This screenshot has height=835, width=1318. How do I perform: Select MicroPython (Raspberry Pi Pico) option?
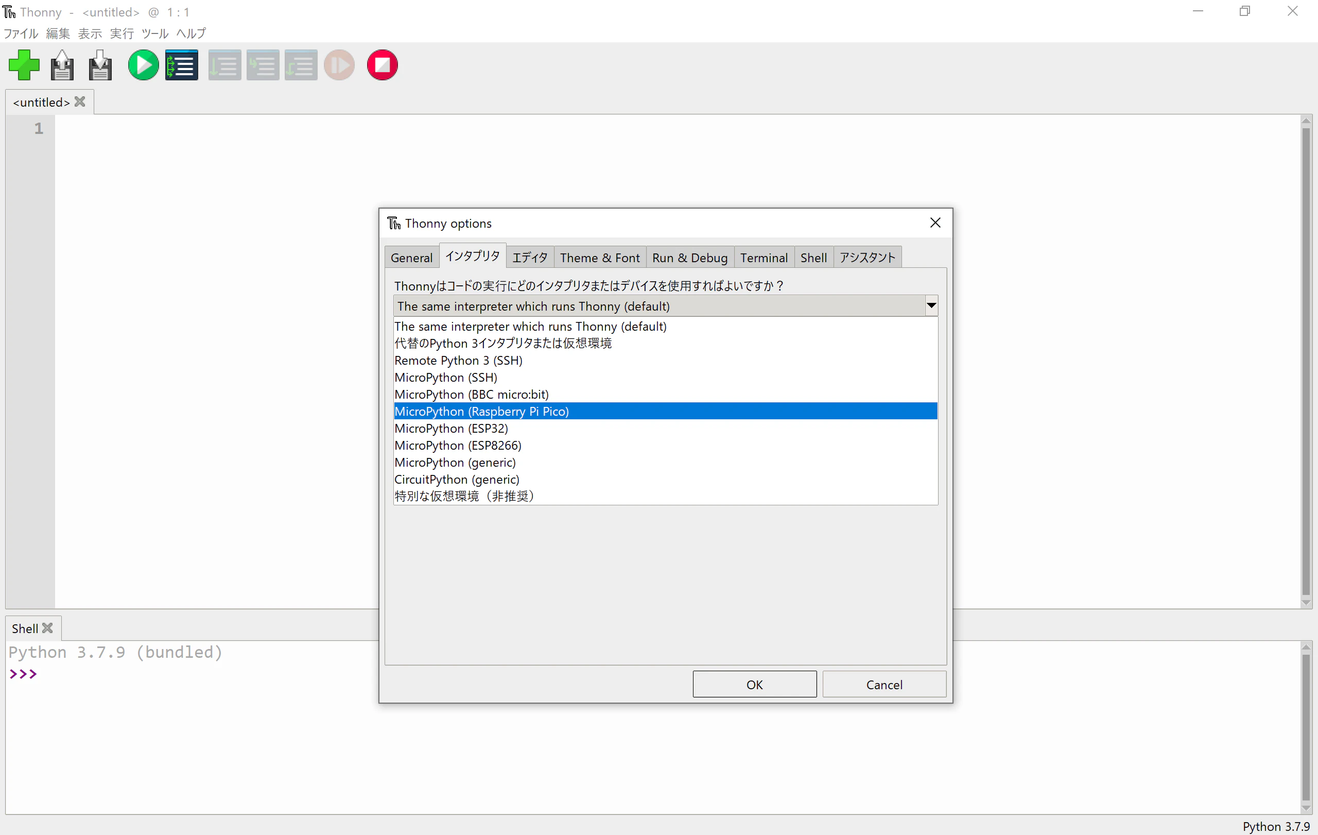click(x=666, y=411)
